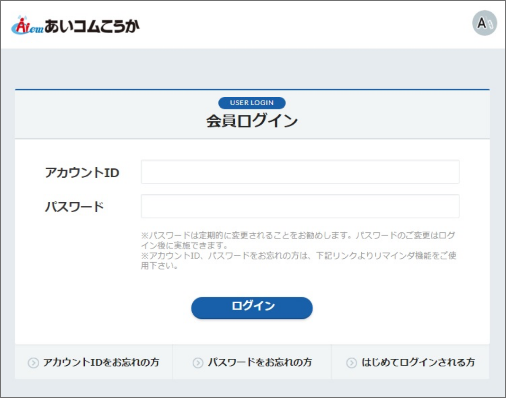Click the Aicom figure logo icon

click(x=27, y=26)
